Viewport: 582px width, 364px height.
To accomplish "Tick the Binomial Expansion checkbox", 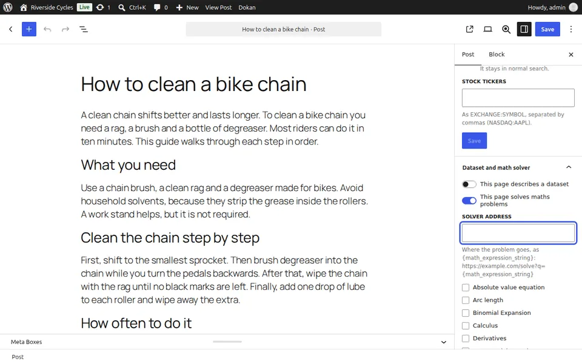I will 466,313.
